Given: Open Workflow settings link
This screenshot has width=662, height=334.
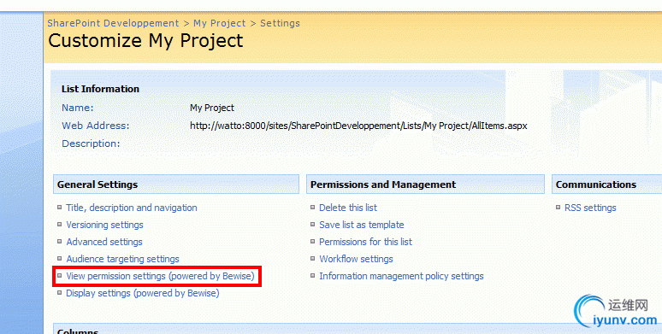Looking at the screenshot, I should point(356,259).
